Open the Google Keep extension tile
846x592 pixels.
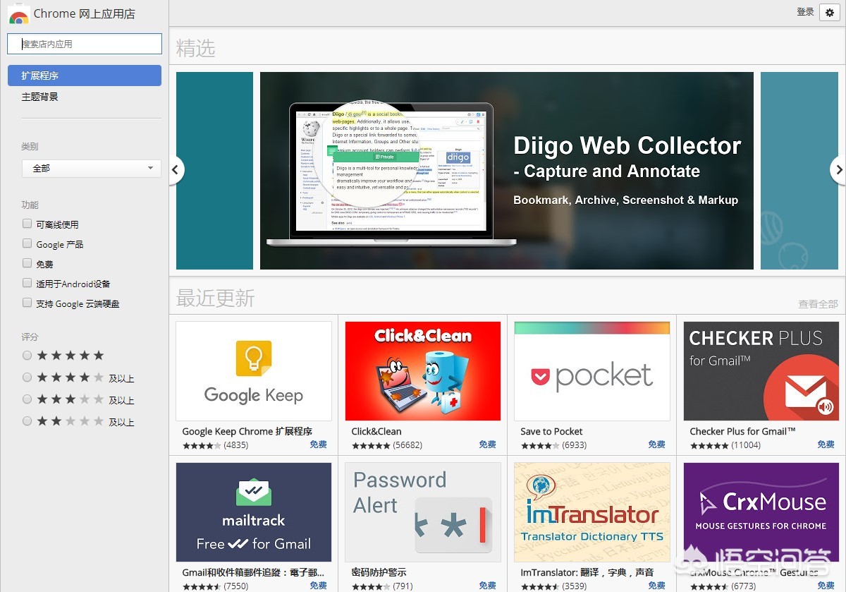[x=254, y=371]
